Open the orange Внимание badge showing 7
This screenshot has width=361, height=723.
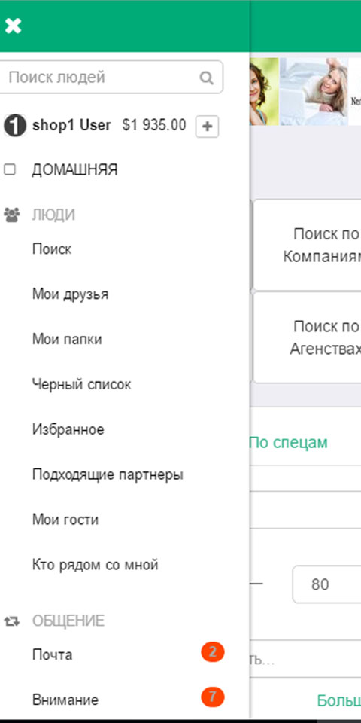[212, 697]
